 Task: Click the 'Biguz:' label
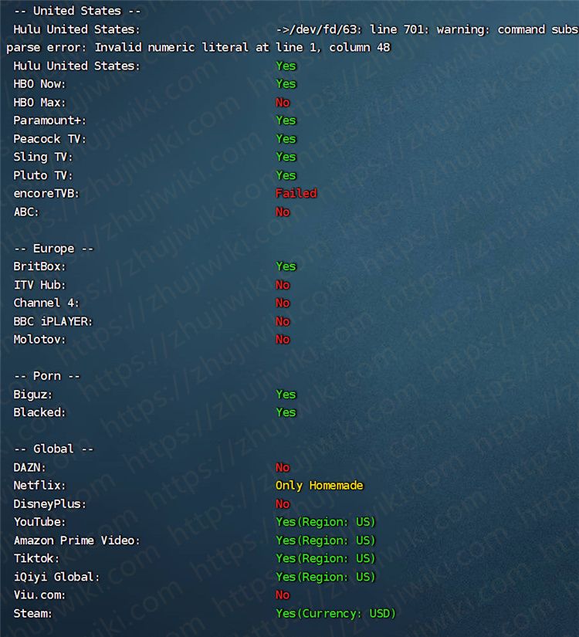click(33, 395)
